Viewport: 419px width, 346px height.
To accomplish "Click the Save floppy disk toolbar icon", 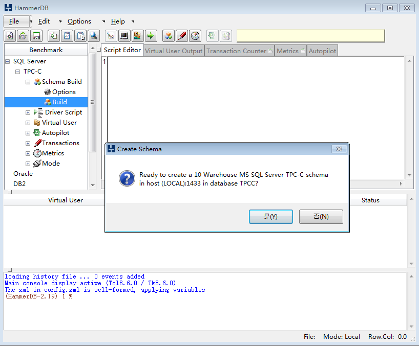I will (36, 36).
